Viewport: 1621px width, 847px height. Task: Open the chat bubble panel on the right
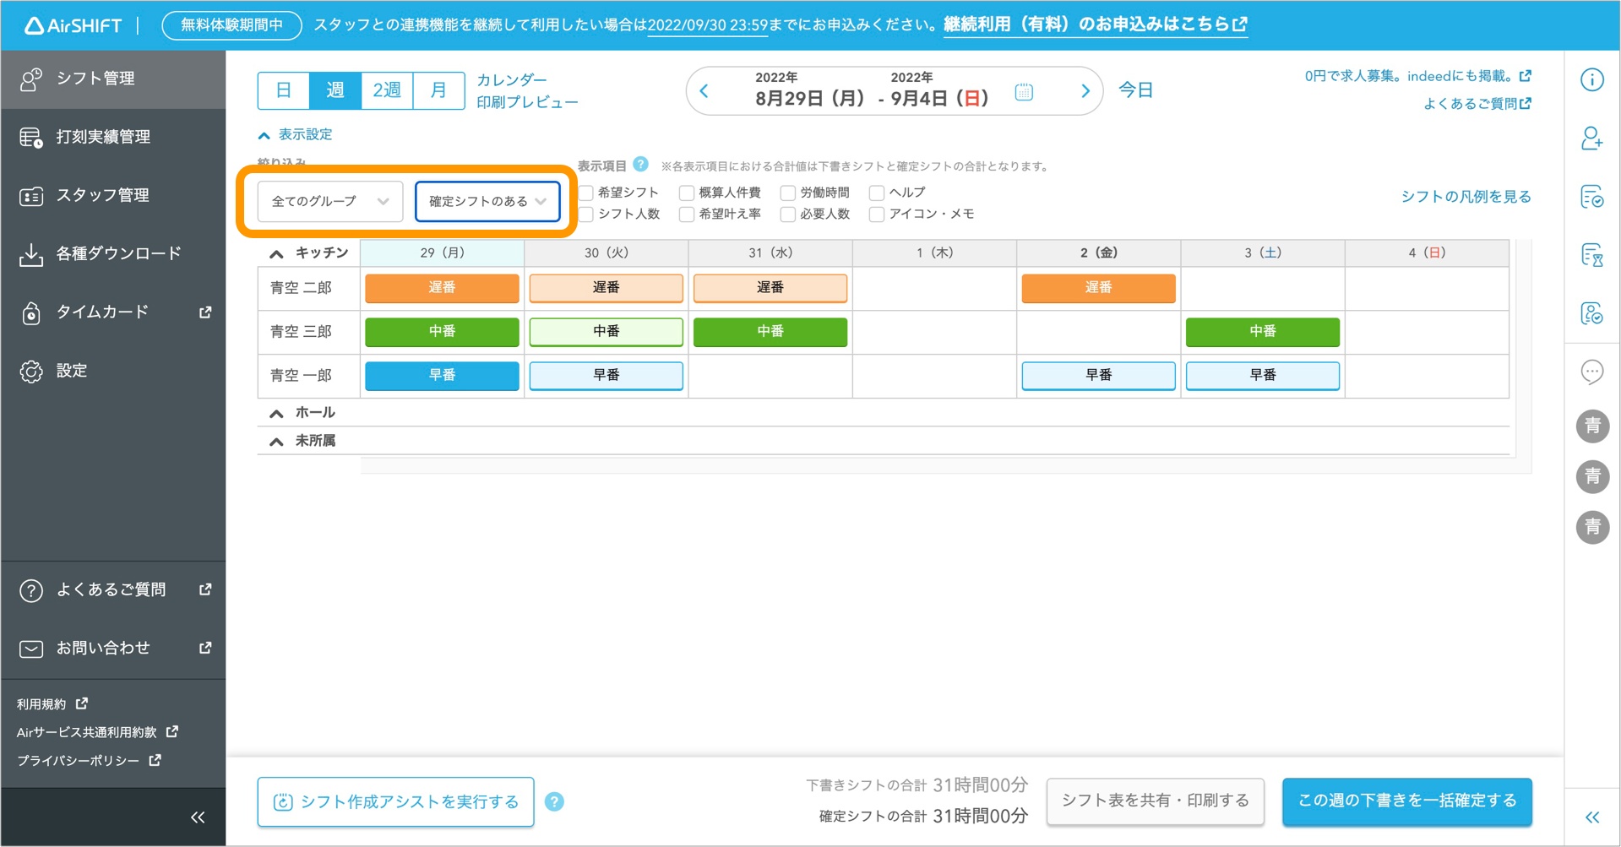[x=1591, y=372]
